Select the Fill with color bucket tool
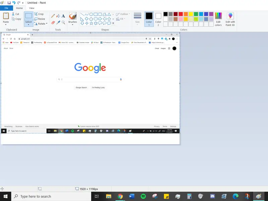This screenshot has width=268, height=201. tap(58, 16)
